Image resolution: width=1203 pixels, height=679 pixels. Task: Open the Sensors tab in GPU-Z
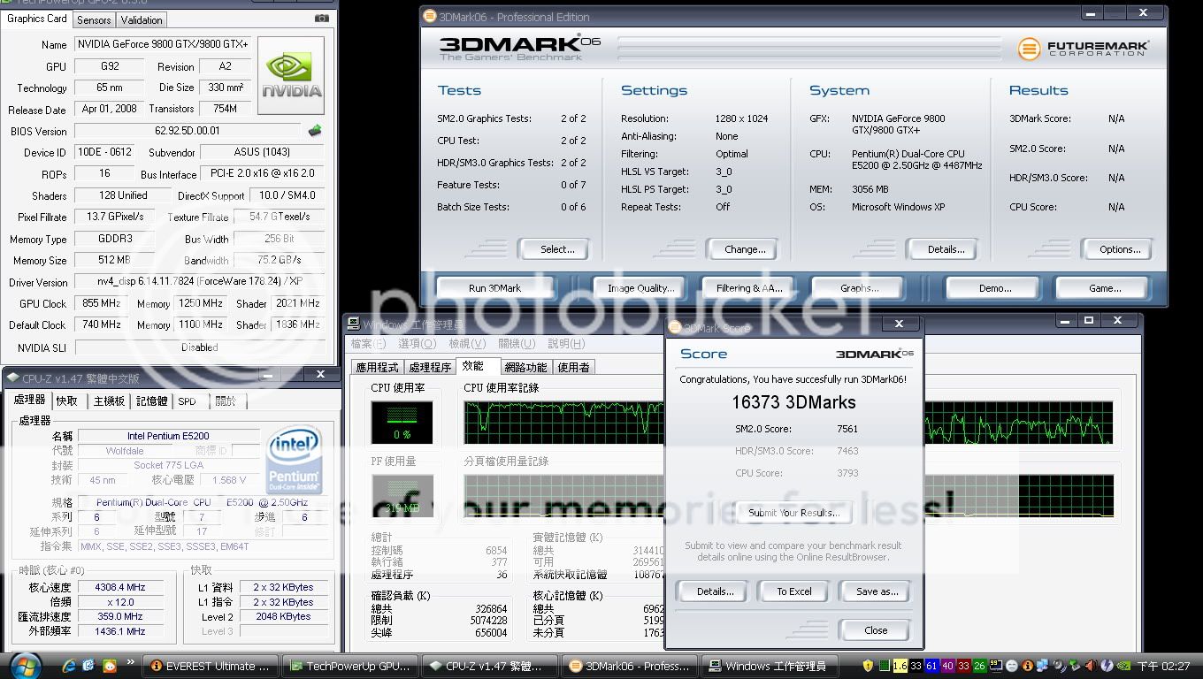coord(94,19)
